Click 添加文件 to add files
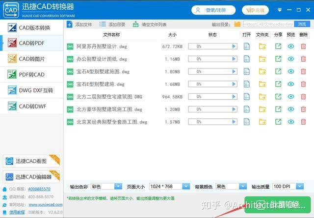314x218 pixels. pyautogui.click(x=79, y=24)
